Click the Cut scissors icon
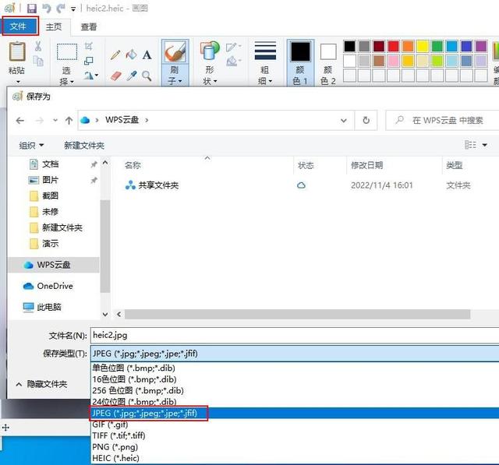This screenshot has height=465, width=499. (x=38, y=46)
